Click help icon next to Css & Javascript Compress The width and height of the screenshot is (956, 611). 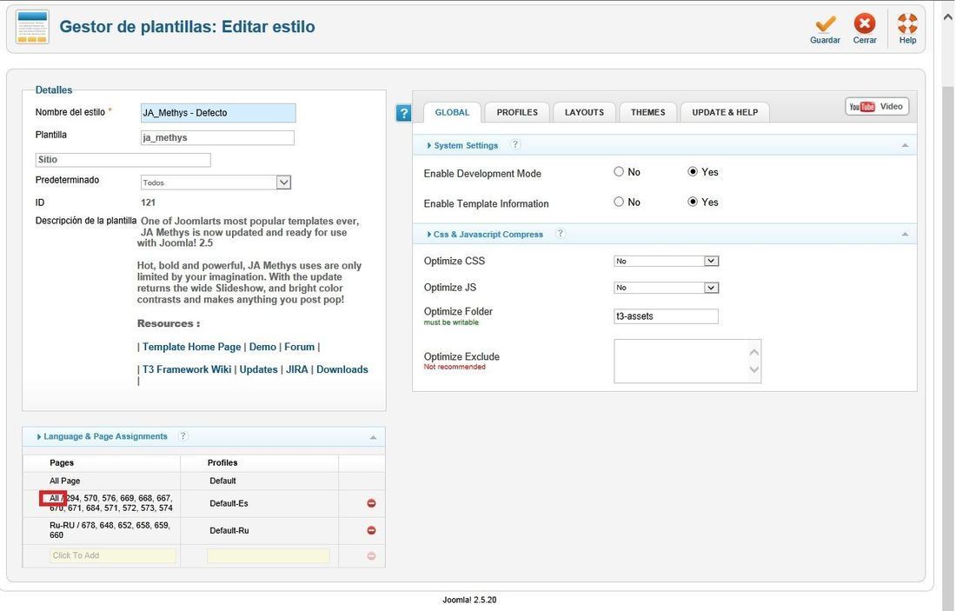tap(561, 234)
